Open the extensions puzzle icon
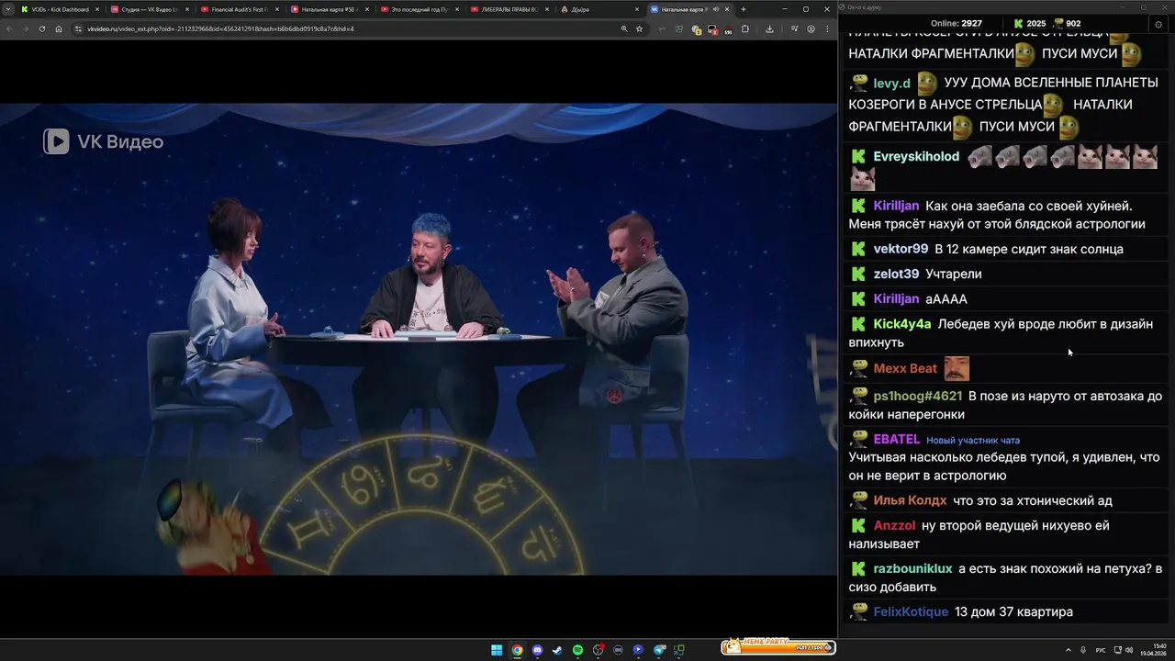This screenshot has width=1175, height=661. tap(744, 28)
